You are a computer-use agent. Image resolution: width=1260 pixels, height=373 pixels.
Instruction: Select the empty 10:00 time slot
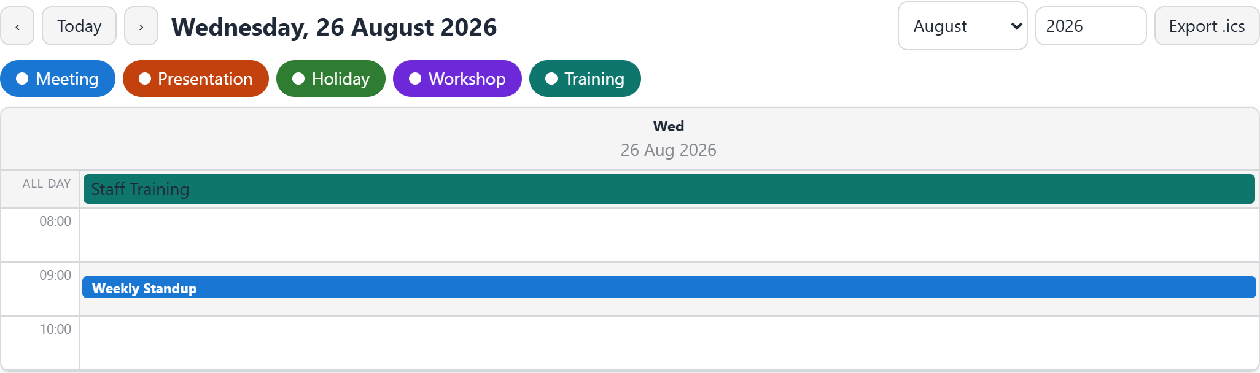pos(669,343)
